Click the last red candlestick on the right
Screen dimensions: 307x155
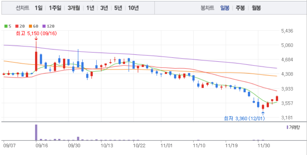(x=277, y=98)
